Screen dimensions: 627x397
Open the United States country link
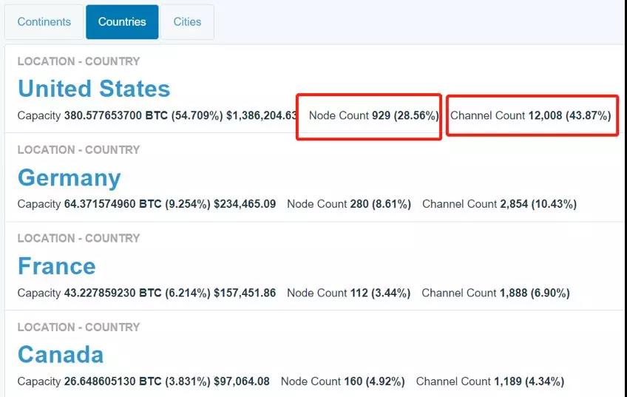click(x=94, y=89)
